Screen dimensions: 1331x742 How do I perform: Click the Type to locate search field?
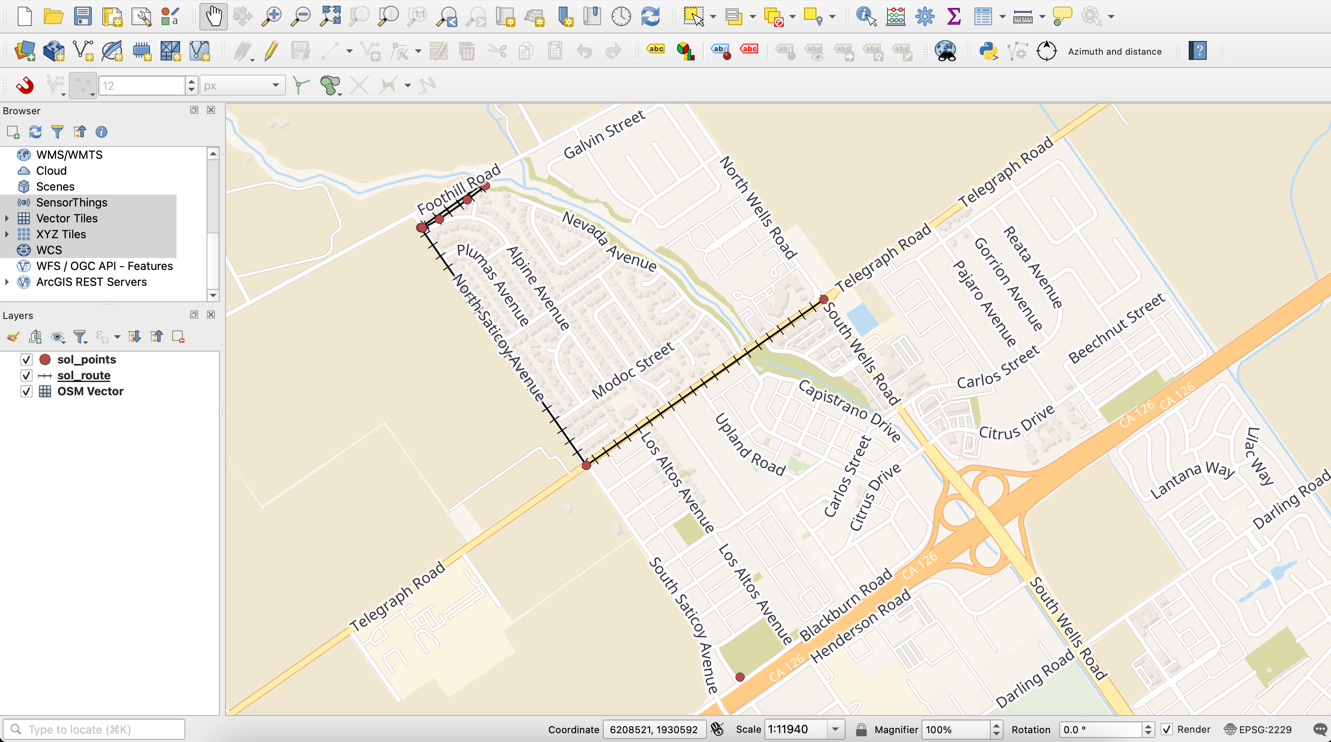(94, 730)
